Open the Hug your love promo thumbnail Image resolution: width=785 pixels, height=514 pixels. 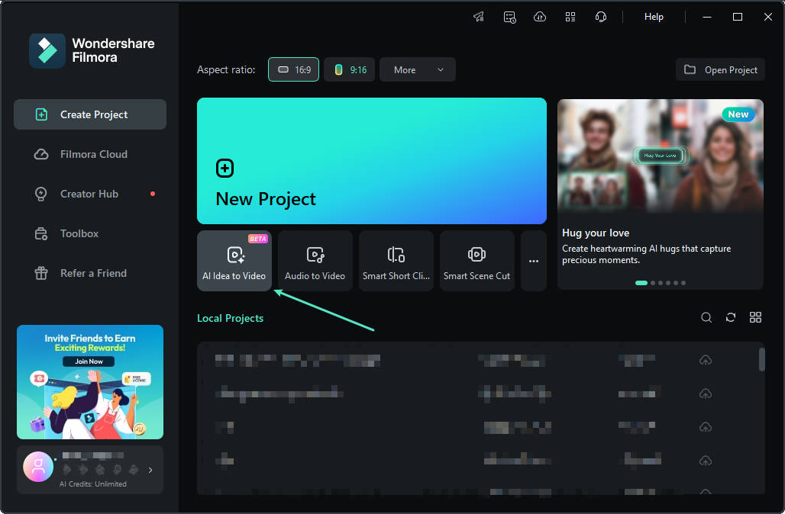coord(661,156)
